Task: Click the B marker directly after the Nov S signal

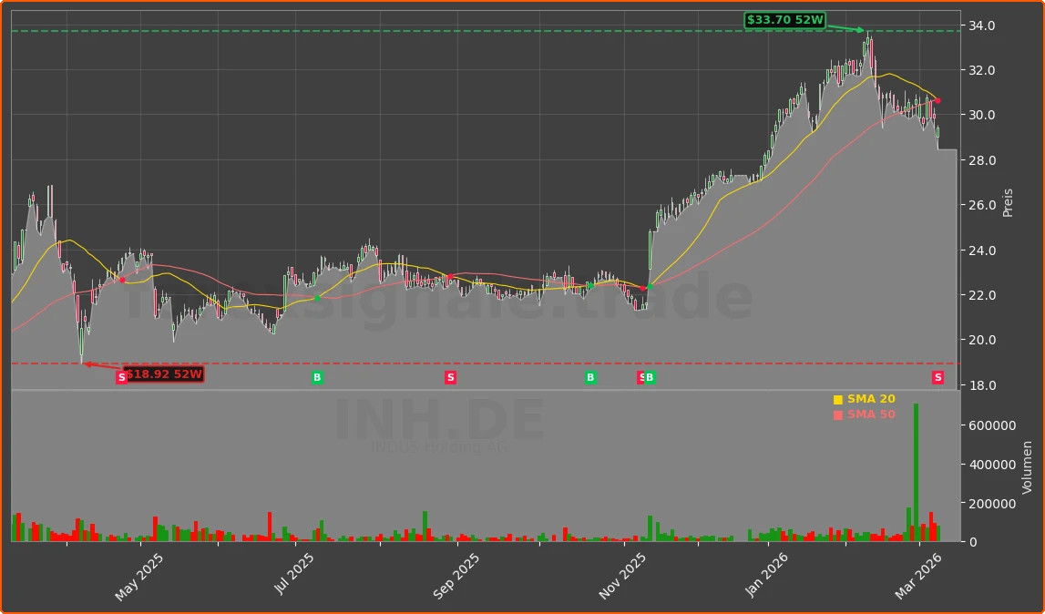Action: (x=652, y=377)
